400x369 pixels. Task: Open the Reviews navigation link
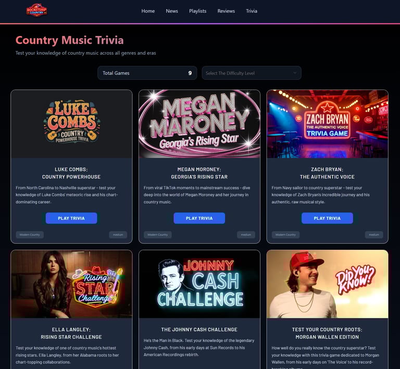pos(226,11)
